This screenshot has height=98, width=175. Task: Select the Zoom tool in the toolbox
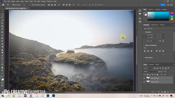click(2, 70)
